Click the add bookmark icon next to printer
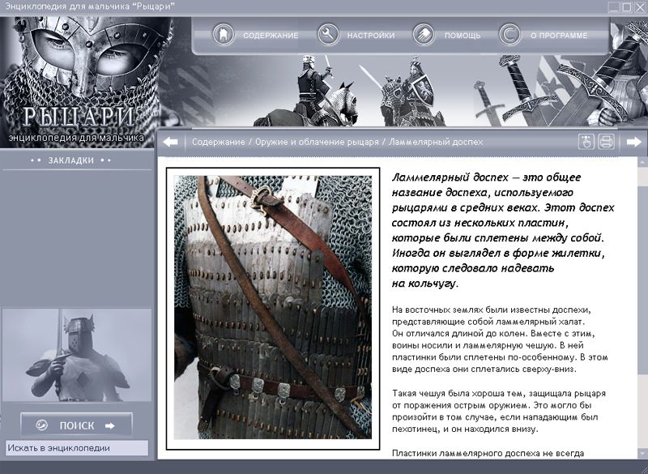 tap(586, 142)
